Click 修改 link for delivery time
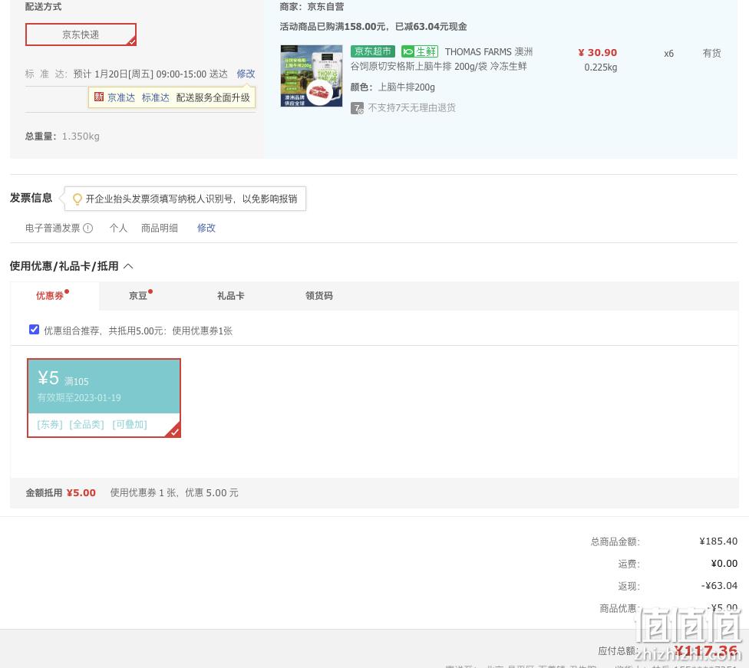Image resolution: width=749 pixels, height=668 pixels. (246, 74)
